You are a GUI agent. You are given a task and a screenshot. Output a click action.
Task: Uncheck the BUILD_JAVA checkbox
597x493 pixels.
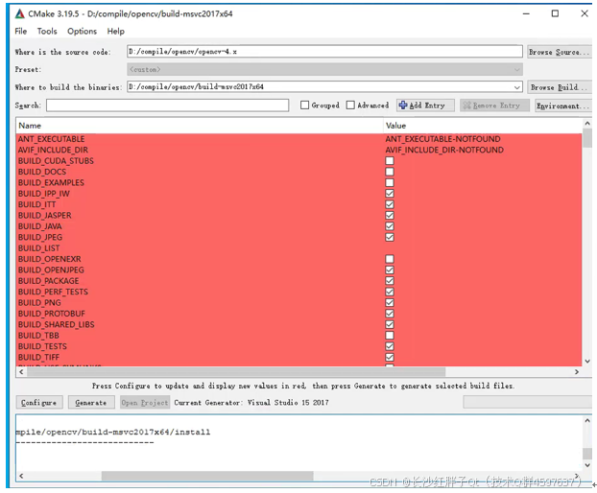tap(390, 226)
